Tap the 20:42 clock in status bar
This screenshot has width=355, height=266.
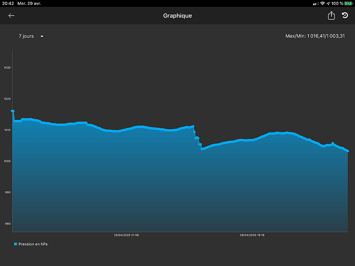[x=8, y=3]
